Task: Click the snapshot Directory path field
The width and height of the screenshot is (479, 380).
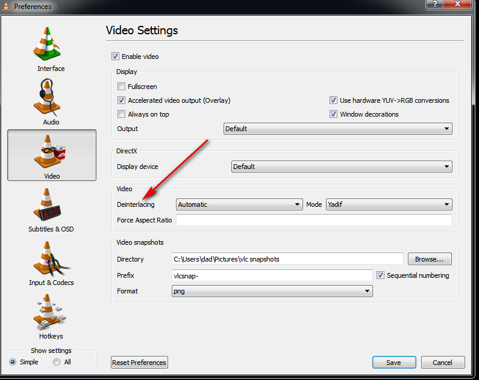Action: click(x=287, y=259)
